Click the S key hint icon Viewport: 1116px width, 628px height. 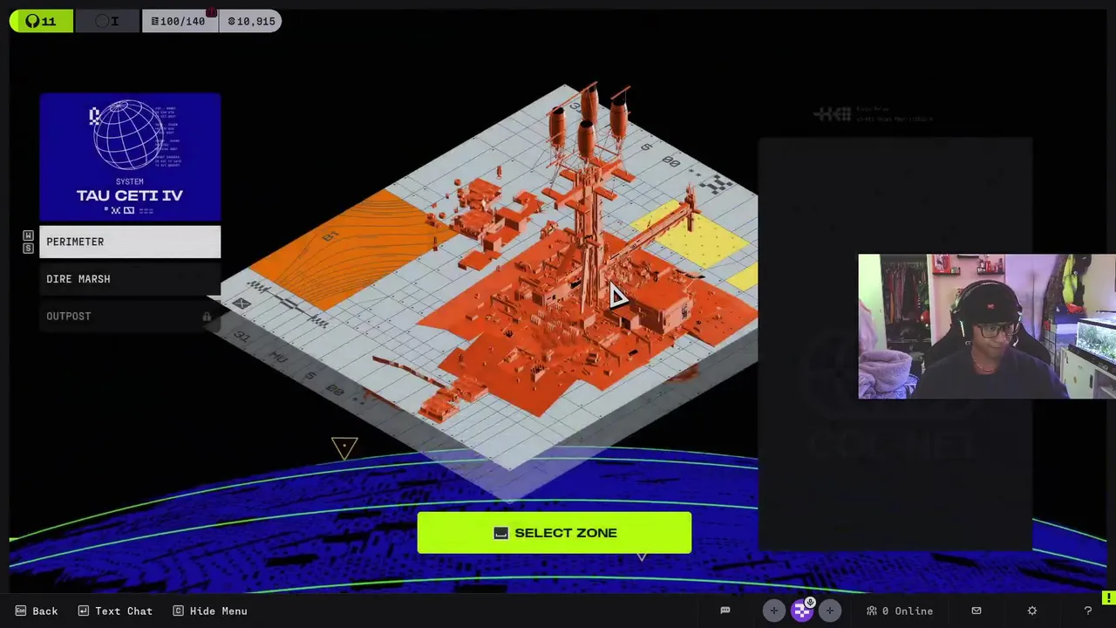(x=28, y=249)
